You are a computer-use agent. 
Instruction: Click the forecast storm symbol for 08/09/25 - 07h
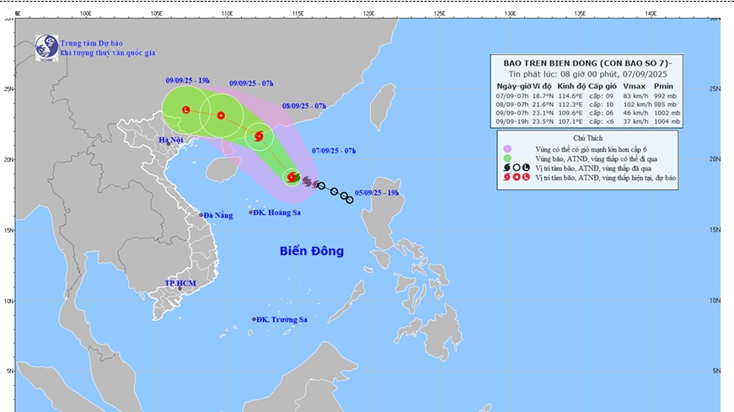[259, 136]
